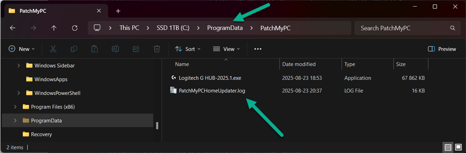Open the See more options menu

258,49
